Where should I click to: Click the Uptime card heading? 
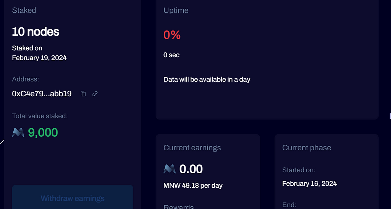pos(176,10)
